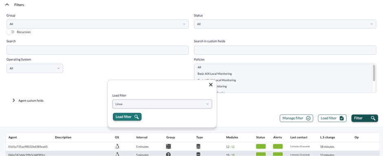Click the question-mark group icon in second row
The image size is (383, 156).
click(x=168, y=154)
